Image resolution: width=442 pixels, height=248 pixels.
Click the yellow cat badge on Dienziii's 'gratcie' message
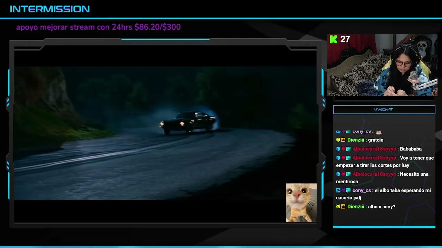point(338,140)
